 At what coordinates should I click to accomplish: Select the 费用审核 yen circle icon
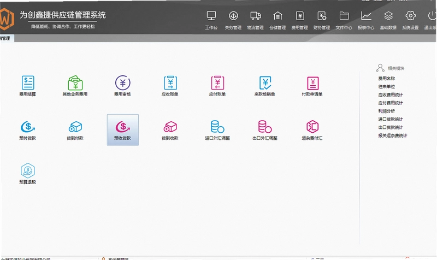click(122, 82)
